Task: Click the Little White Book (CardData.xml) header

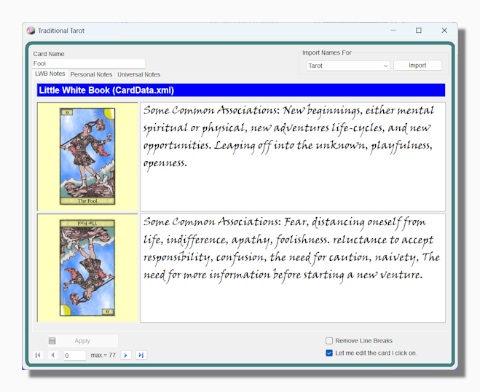Action: (241, 90)
